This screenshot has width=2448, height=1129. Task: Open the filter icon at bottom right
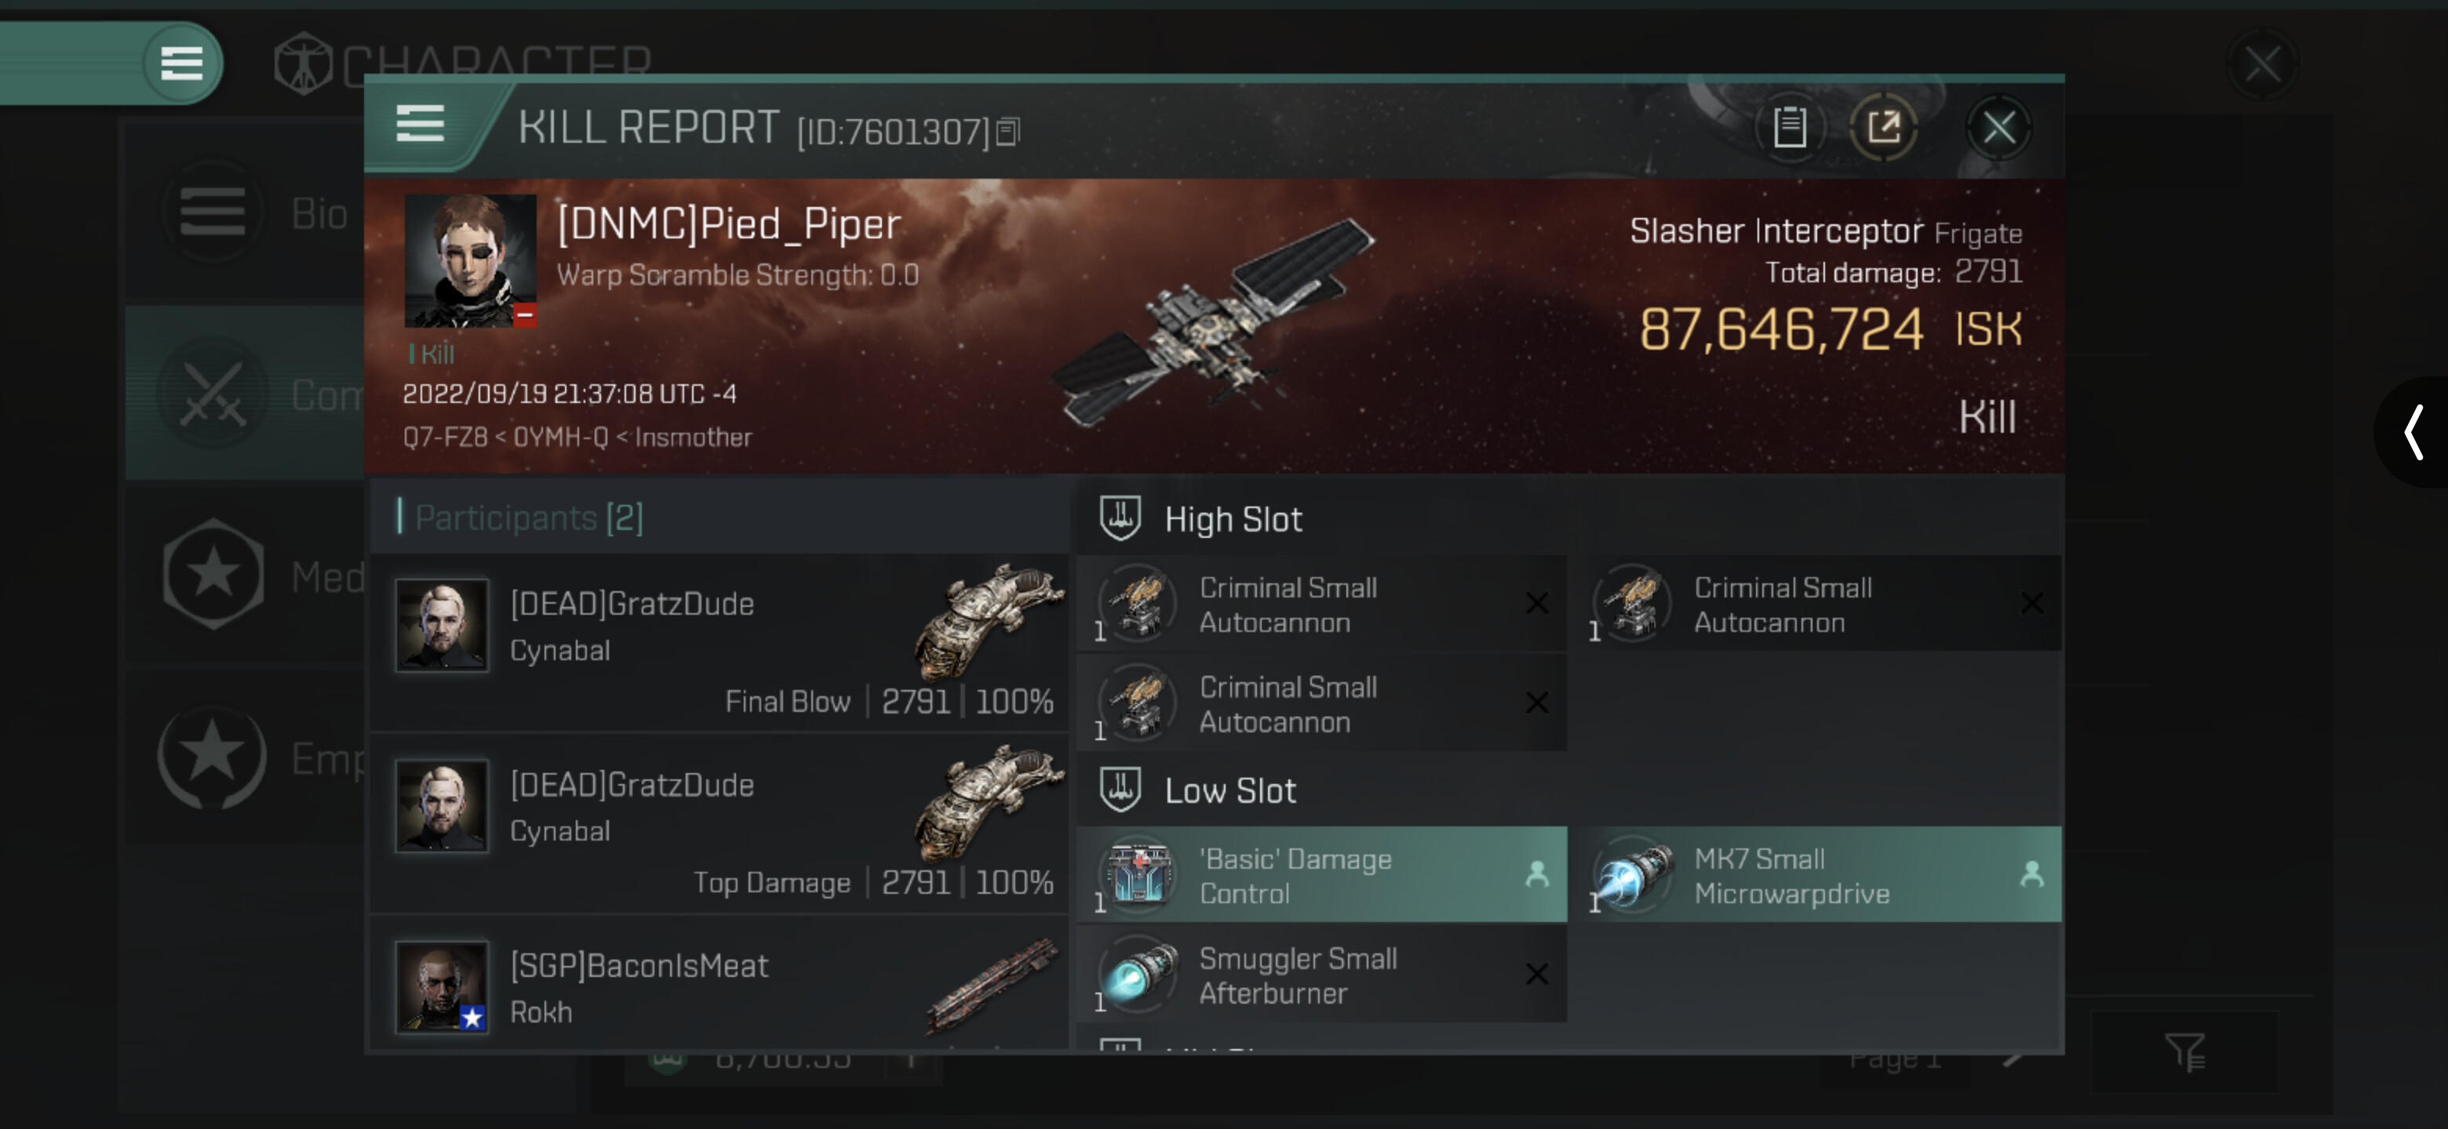tap(2185, 1051)
